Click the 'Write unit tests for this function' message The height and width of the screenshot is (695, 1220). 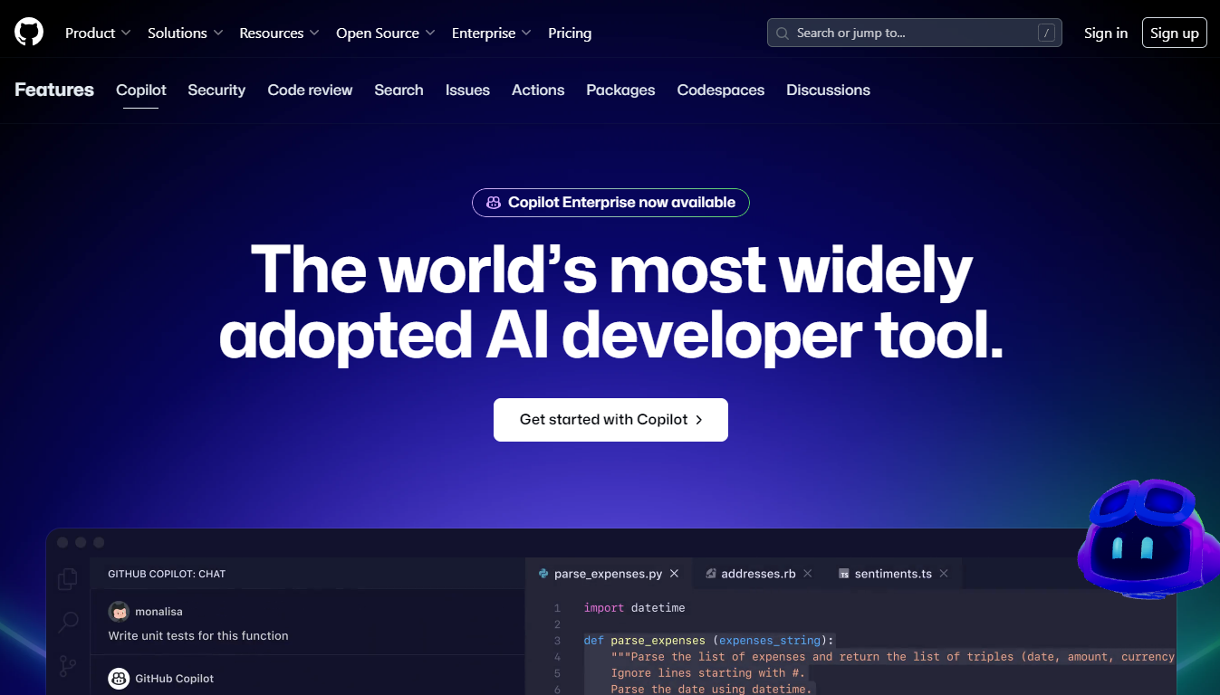click(198, 636)
